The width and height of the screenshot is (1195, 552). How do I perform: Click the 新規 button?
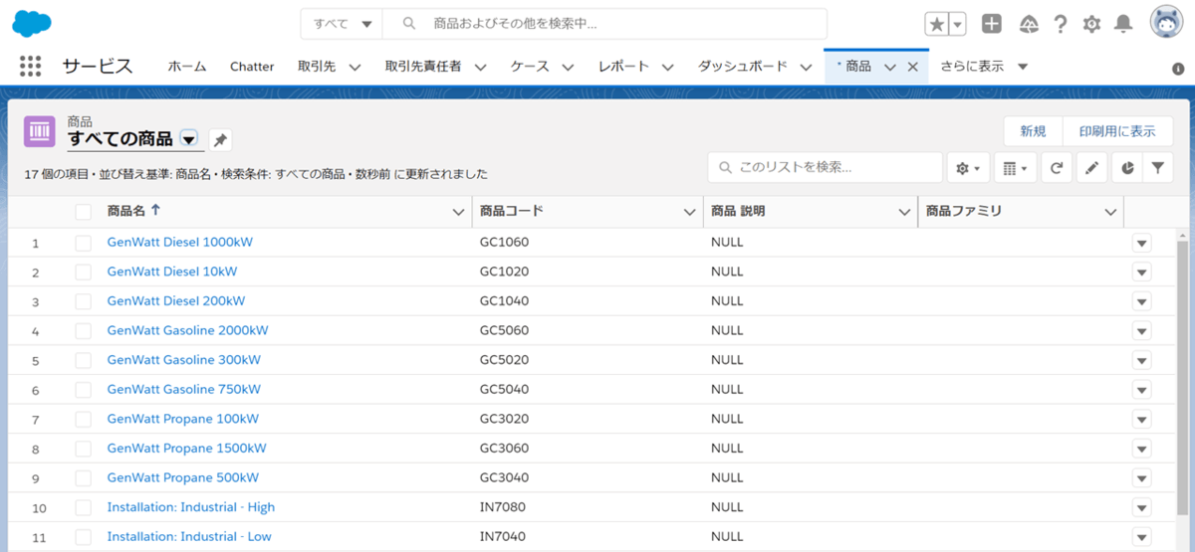pos(1033,131)
